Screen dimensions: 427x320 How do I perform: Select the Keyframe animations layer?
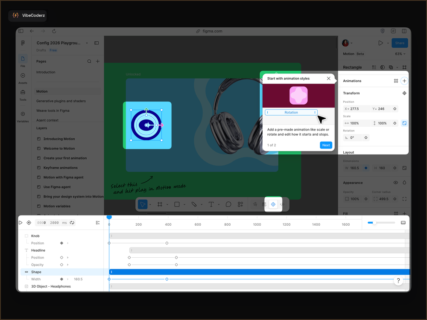[61, 168]
